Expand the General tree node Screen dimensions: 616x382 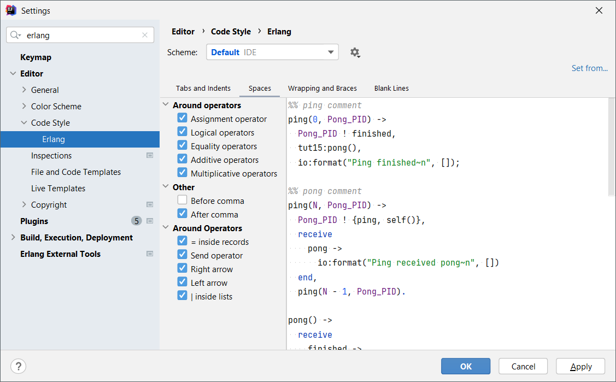point(24,90)
